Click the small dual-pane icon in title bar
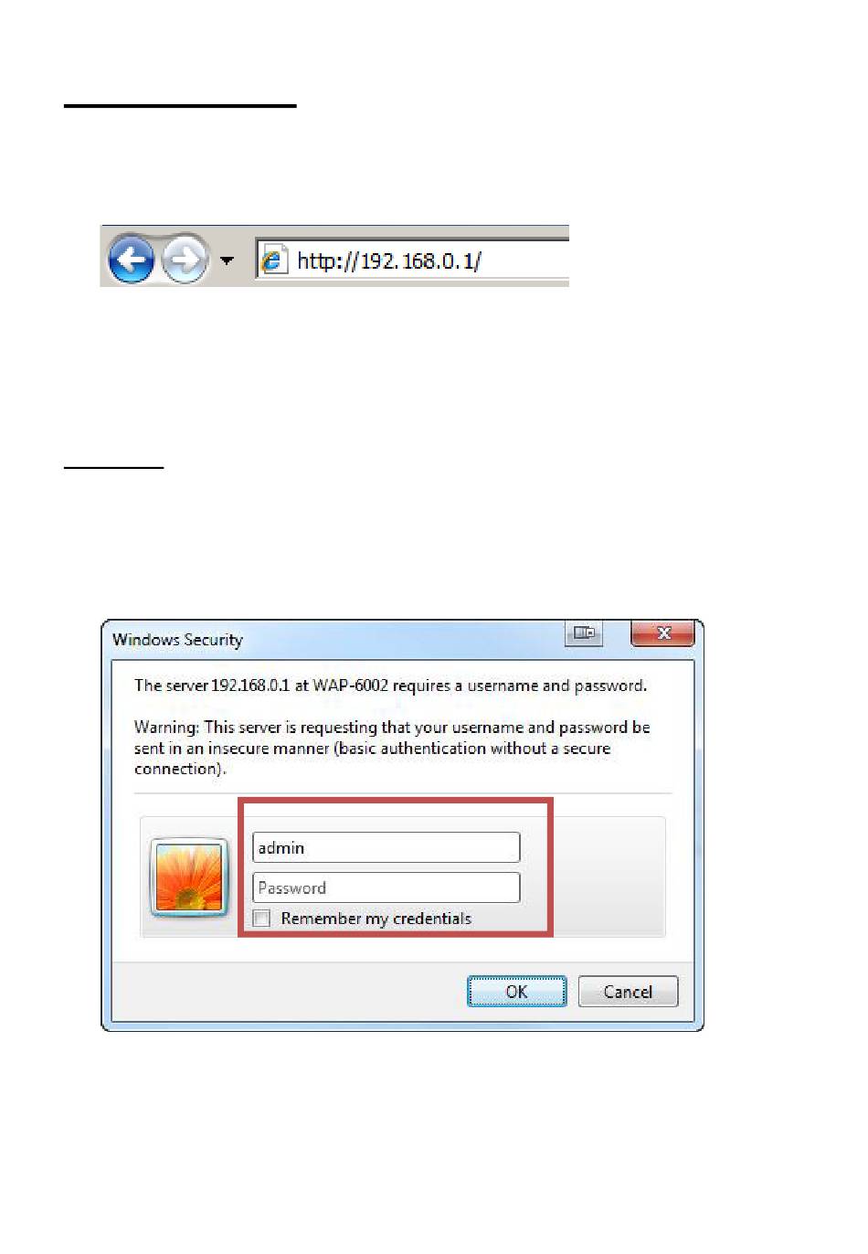 tap(584, 632)
